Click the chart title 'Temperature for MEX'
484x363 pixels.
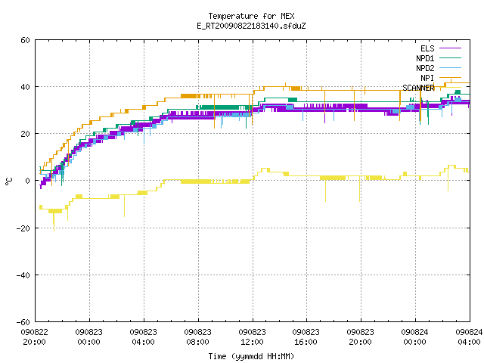tap(251, 16)
